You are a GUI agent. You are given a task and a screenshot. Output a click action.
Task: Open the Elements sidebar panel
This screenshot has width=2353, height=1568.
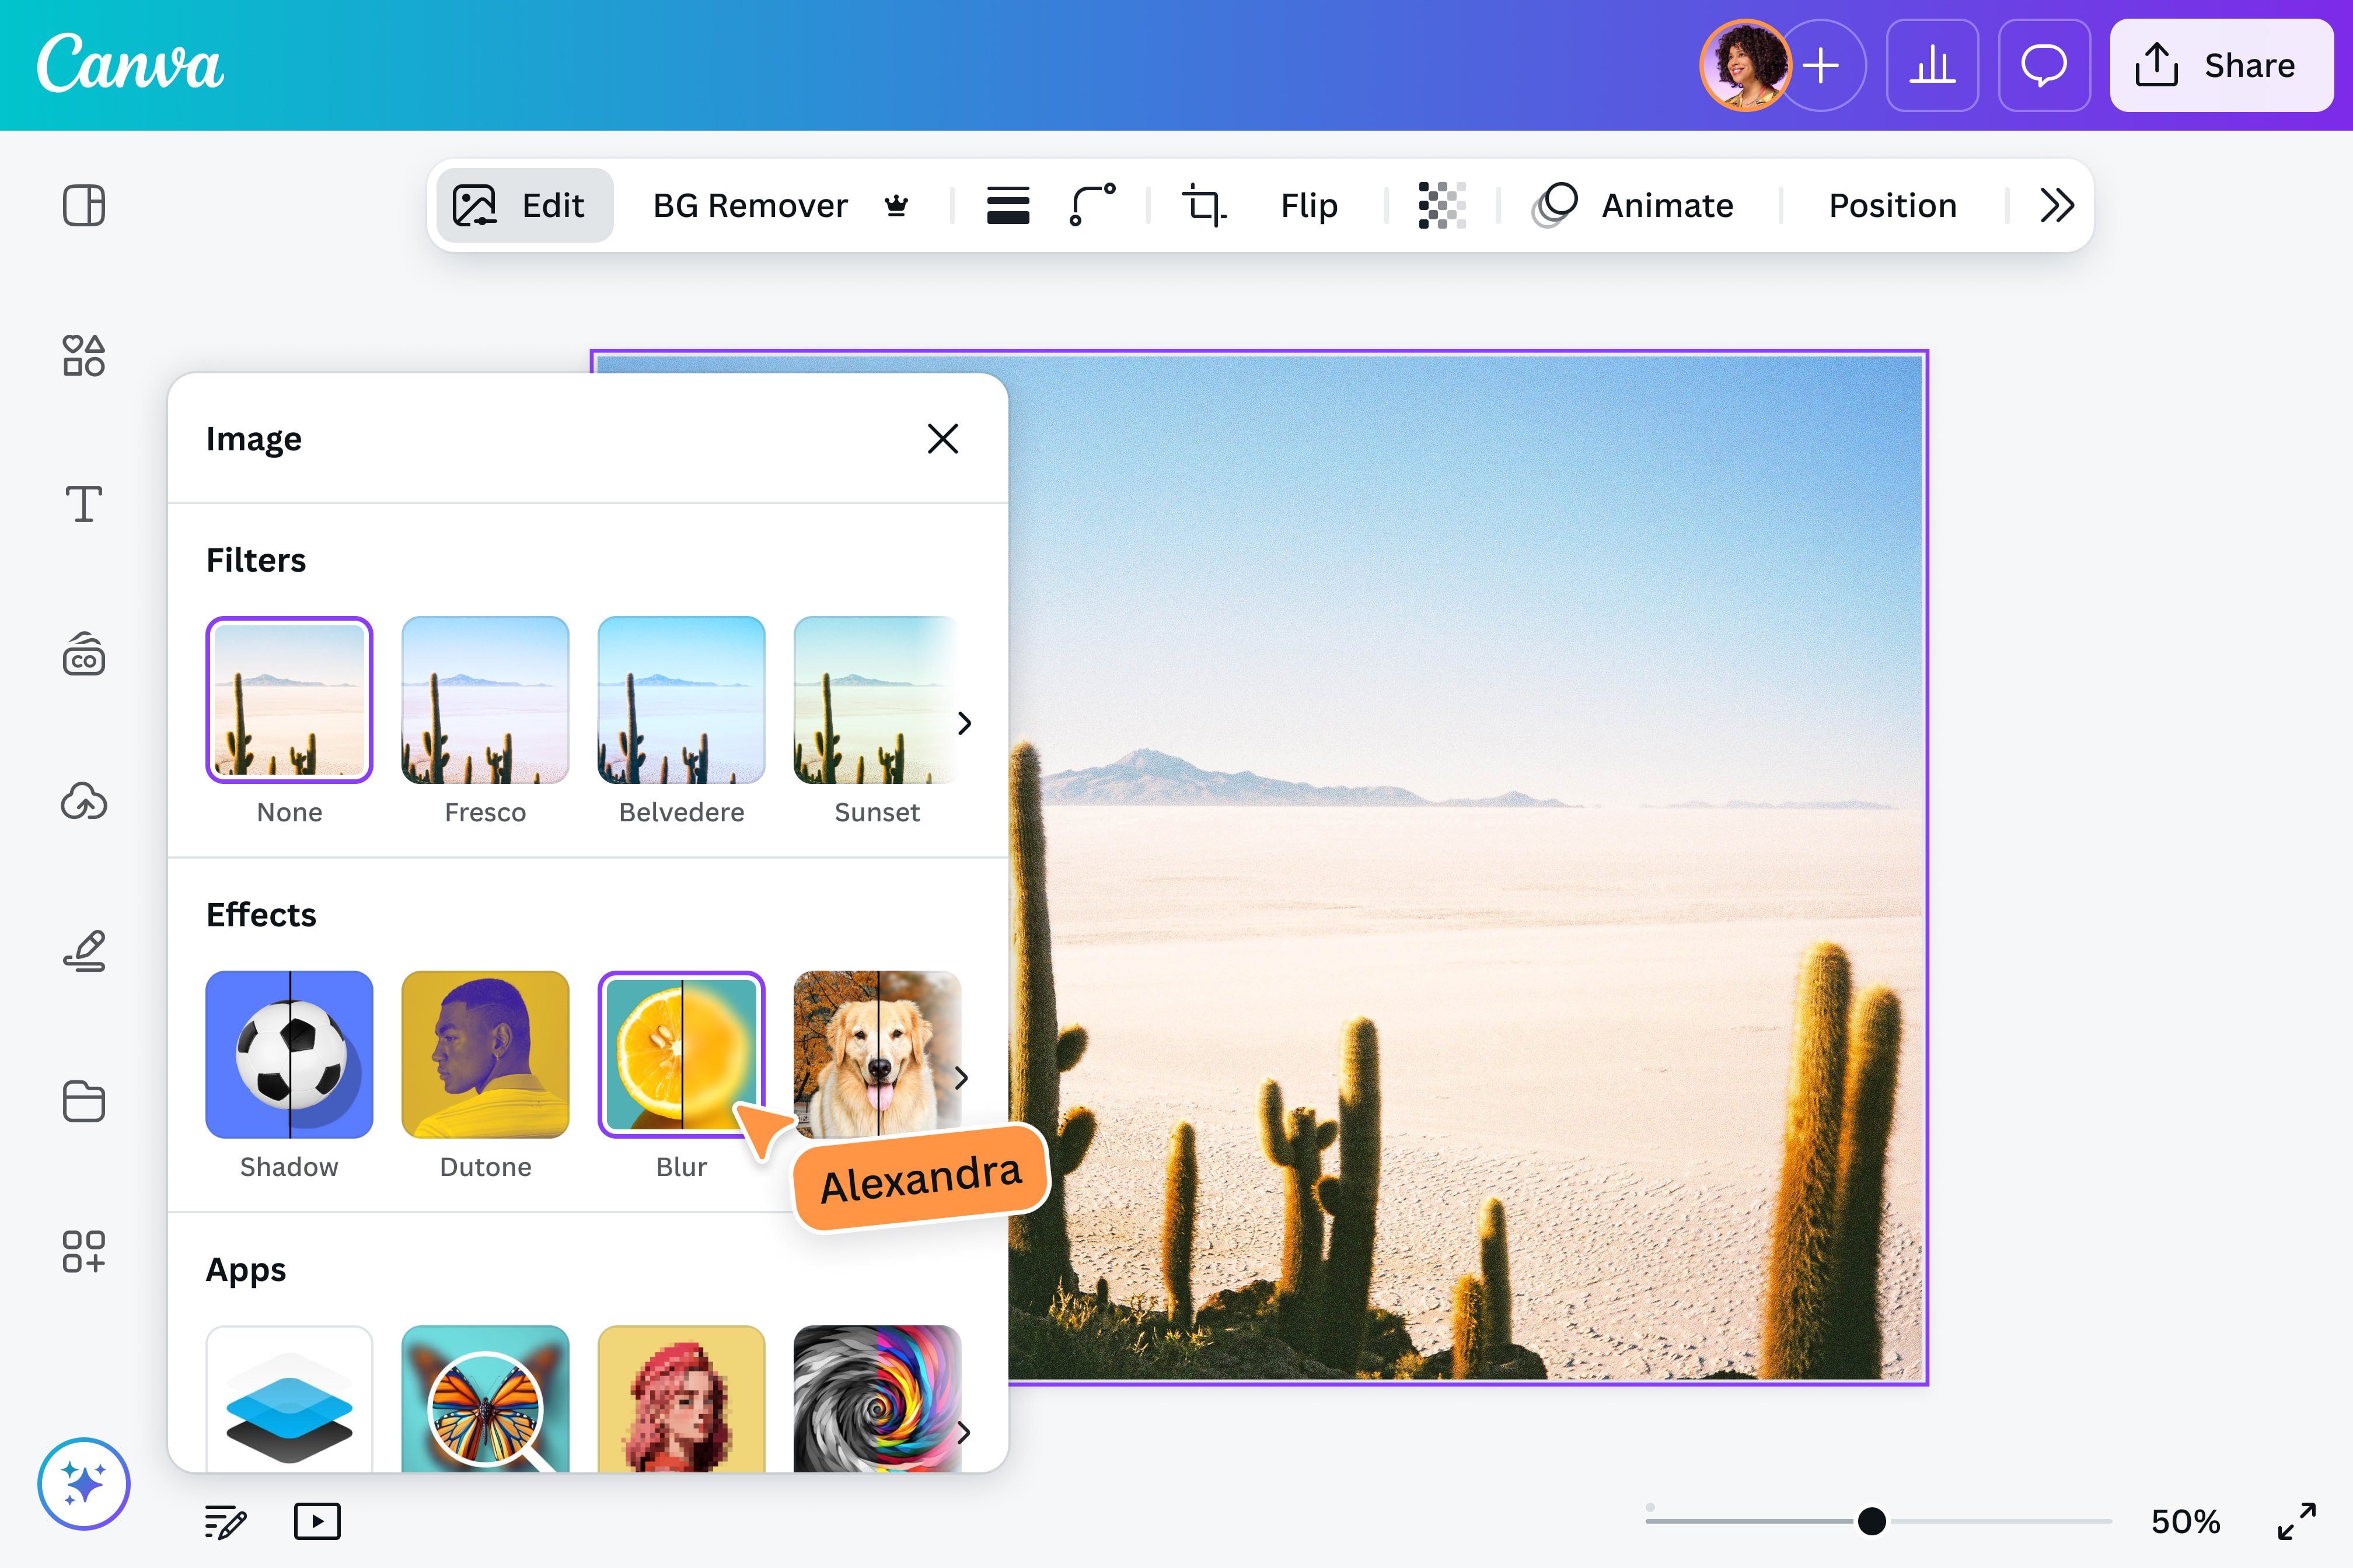pyautogui.click(x=84, y=355)
